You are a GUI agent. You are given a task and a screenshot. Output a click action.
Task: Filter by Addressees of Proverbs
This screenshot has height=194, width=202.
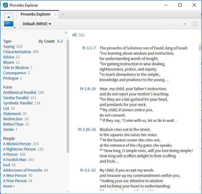point(23,170)
